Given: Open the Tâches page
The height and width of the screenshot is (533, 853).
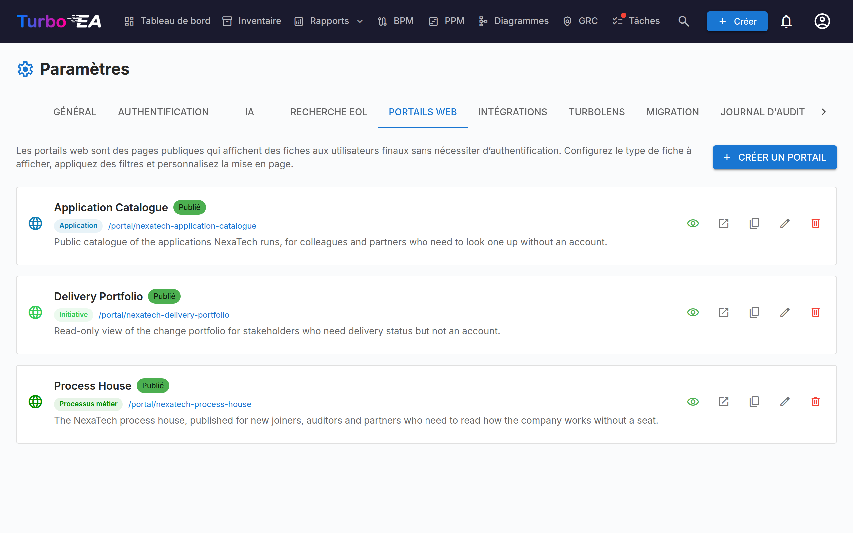Looking at the screenshot, I should click(x=636, y=21).
